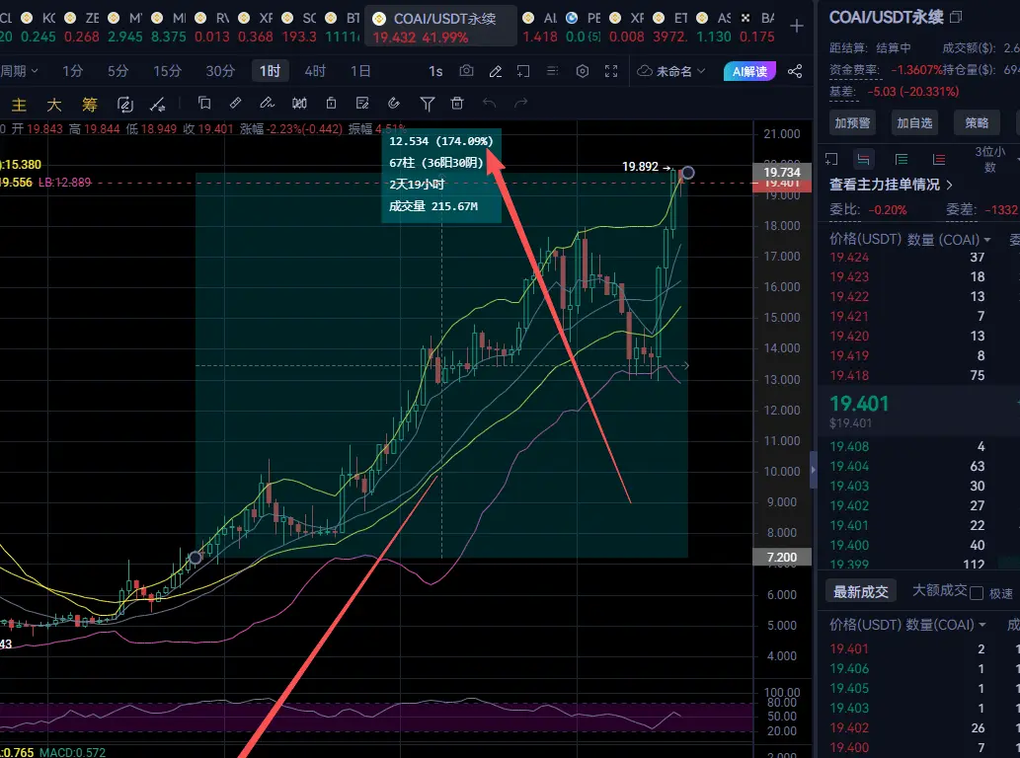Open 数量 (COAI) dropdown in order book header
This screenshot has width=1020, height=758.
[x=949, y=240]
